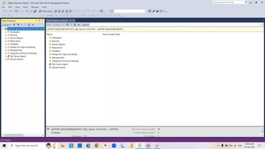
Task: Open the Window menu
Action: (x=35, y=7)
